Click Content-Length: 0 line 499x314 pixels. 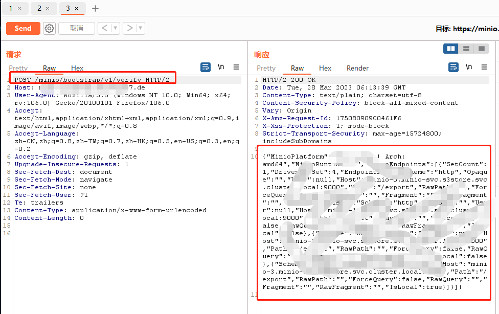click(x=49, y=218)
